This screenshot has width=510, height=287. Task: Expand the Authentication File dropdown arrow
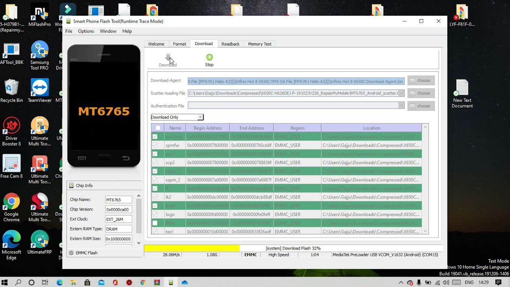pos(401,106)
